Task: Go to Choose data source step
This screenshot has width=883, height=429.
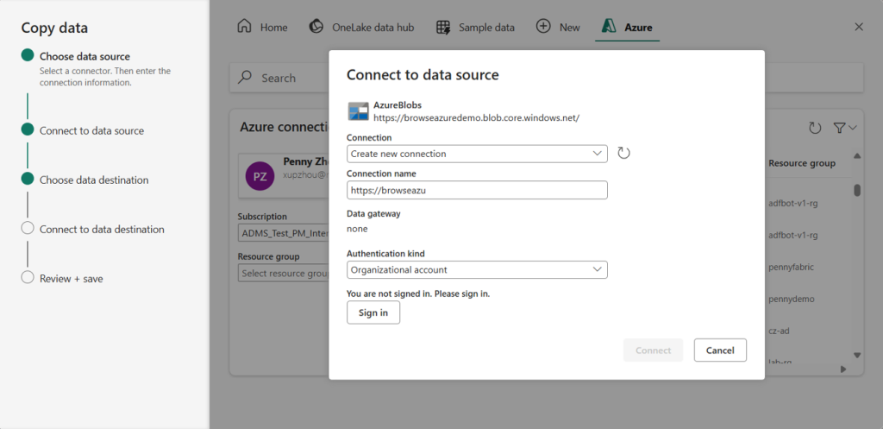Action: tap(85, 56)
